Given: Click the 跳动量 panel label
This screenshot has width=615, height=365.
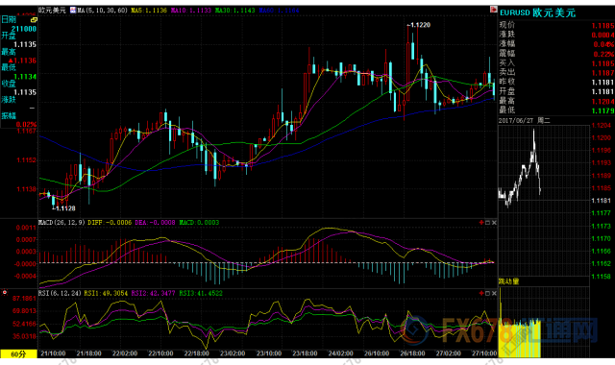Looking at the screenshot, I should [x=508, y=281].
